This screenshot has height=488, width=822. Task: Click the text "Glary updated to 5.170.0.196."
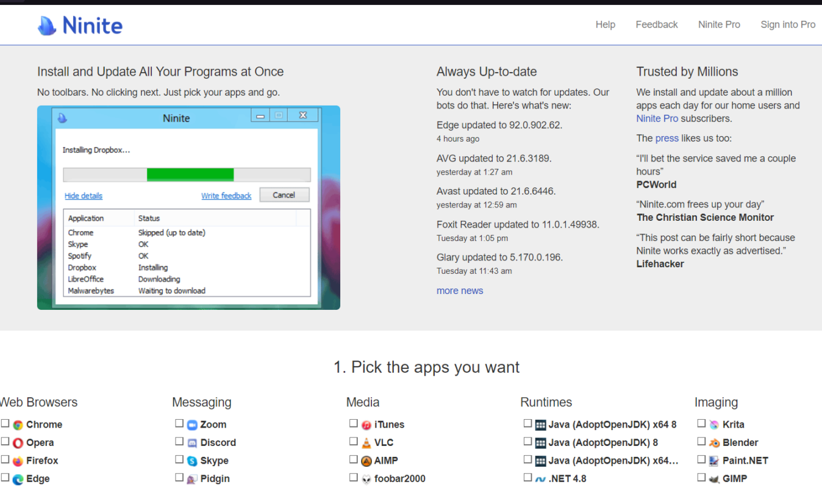(500, 257)
